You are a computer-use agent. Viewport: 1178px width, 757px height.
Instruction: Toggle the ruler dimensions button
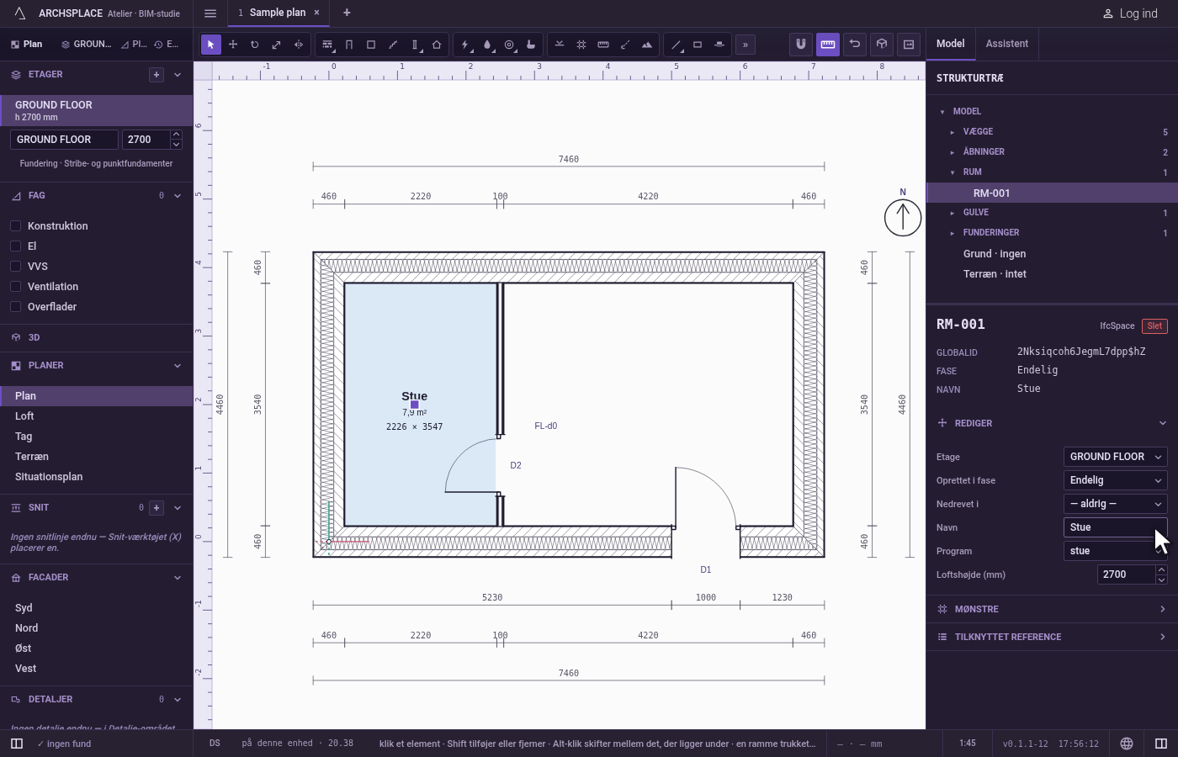tap(828, 45)
